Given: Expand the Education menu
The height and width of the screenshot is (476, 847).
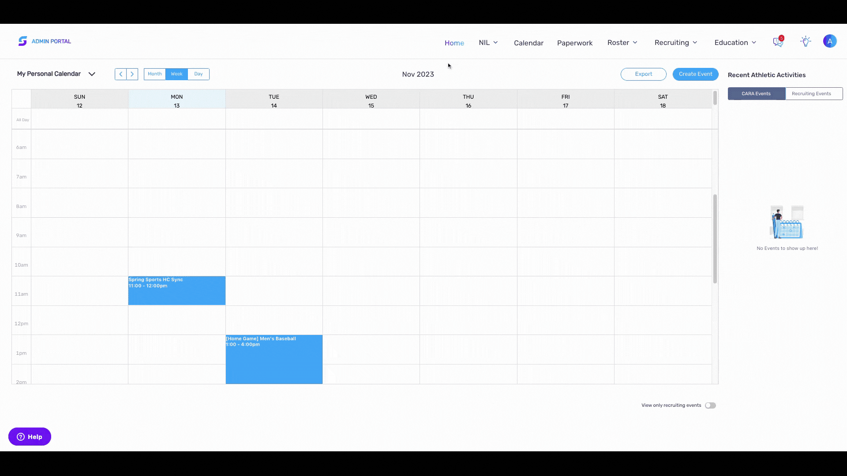Looking at the screenshot, I should pyautogui.click(x=735, y=43).
